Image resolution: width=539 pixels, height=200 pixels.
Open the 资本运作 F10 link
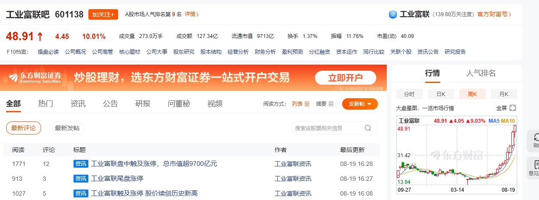[x=346, y=52]
